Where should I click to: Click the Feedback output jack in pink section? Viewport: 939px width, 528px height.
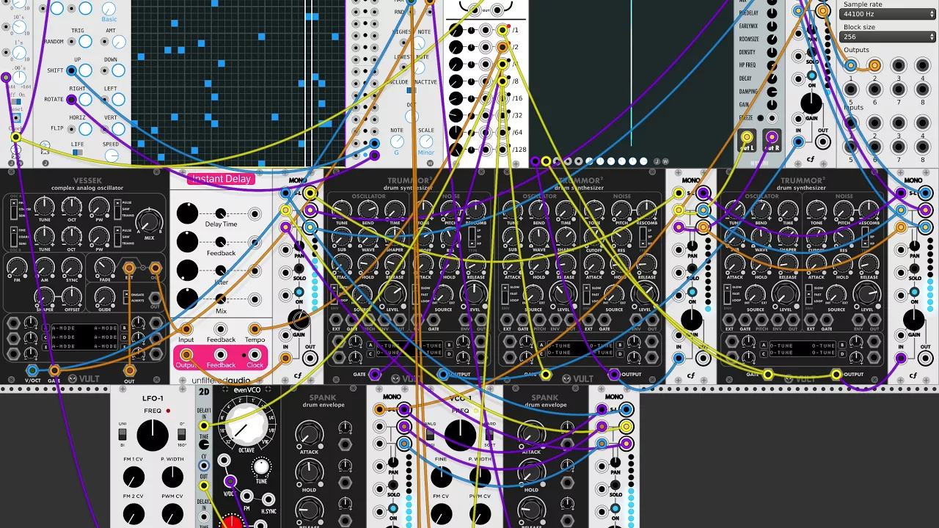(220, 355)
